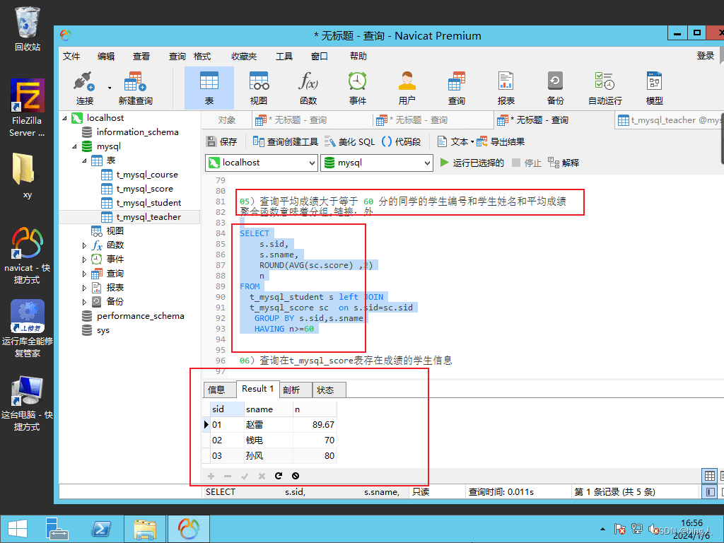Apply changes with check mark icon
The image size is (724, 543).
[245, 476]
